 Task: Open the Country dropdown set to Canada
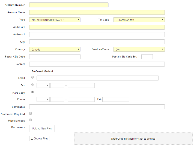point(55,49)
